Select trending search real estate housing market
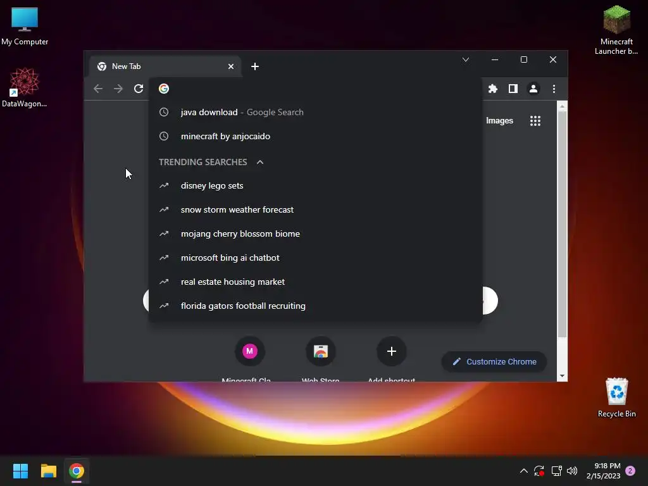648x486 pixels. click(315, 282)
